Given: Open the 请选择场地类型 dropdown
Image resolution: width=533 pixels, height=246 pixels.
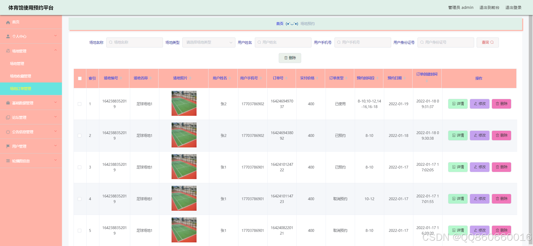Looking at the screenshot, I should 209,42.
